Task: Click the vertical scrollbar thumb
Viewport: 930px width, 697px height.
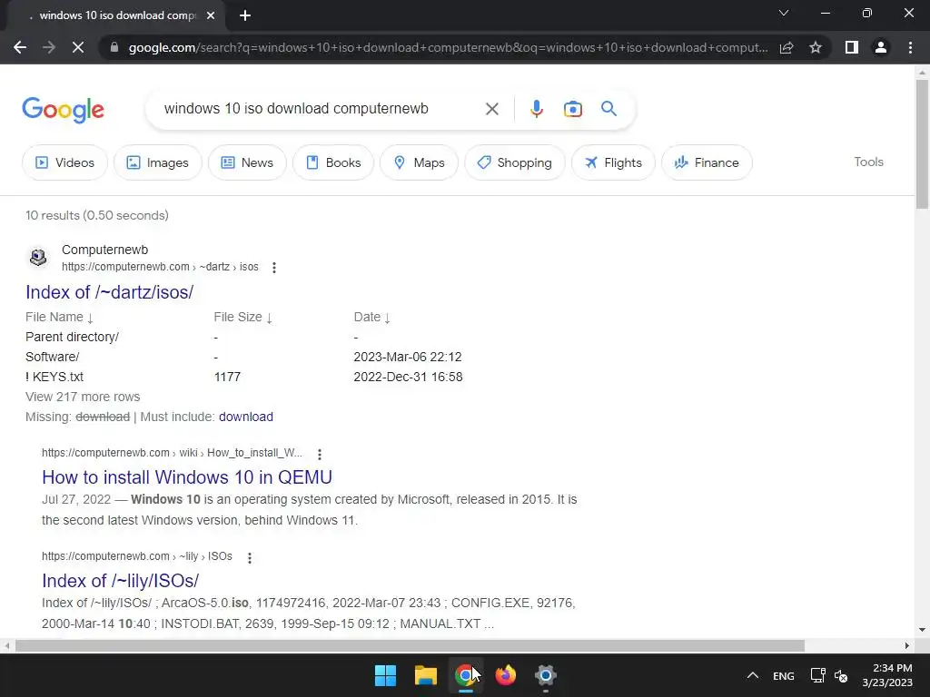Action: (922, 144)
